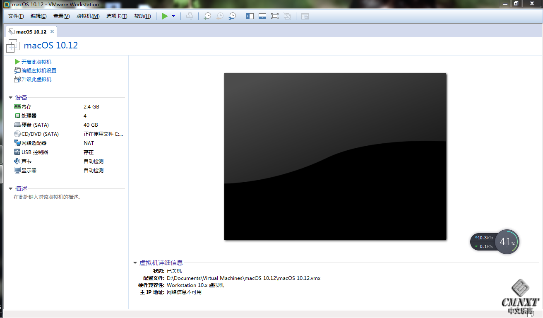Click the description text input field
Image resolution: width=543 pixels, height=318 pixels.
coord(47,197)
